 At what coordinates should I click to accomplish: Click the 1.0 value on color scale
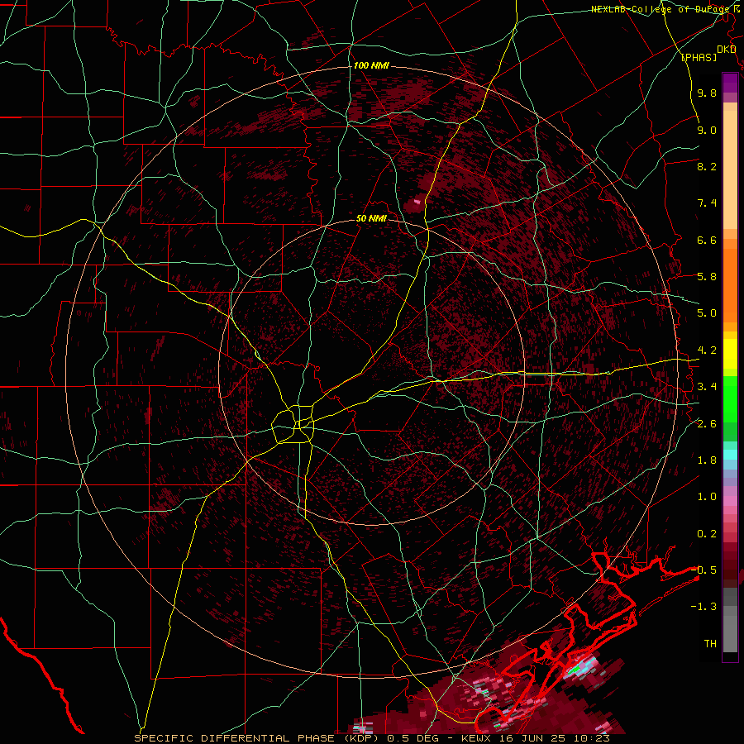(x=707, y=497)
